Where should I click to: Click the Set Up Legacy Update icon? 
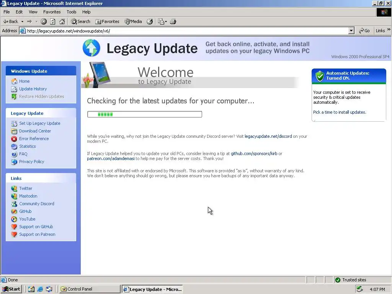(x=14, y=124)
